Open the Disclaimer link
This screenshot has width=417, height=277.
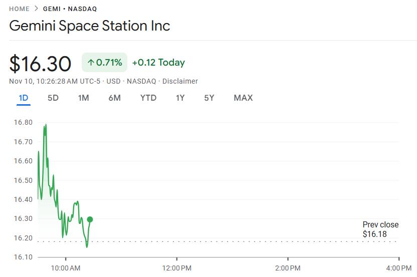pyautogui.click(x=180, y=81)
